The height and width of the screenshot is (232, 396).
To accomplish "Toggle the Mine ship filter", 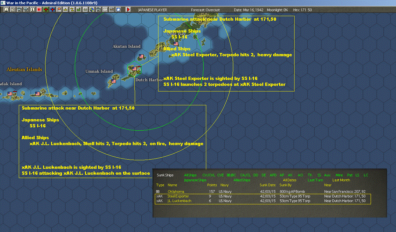I will 339,175.
